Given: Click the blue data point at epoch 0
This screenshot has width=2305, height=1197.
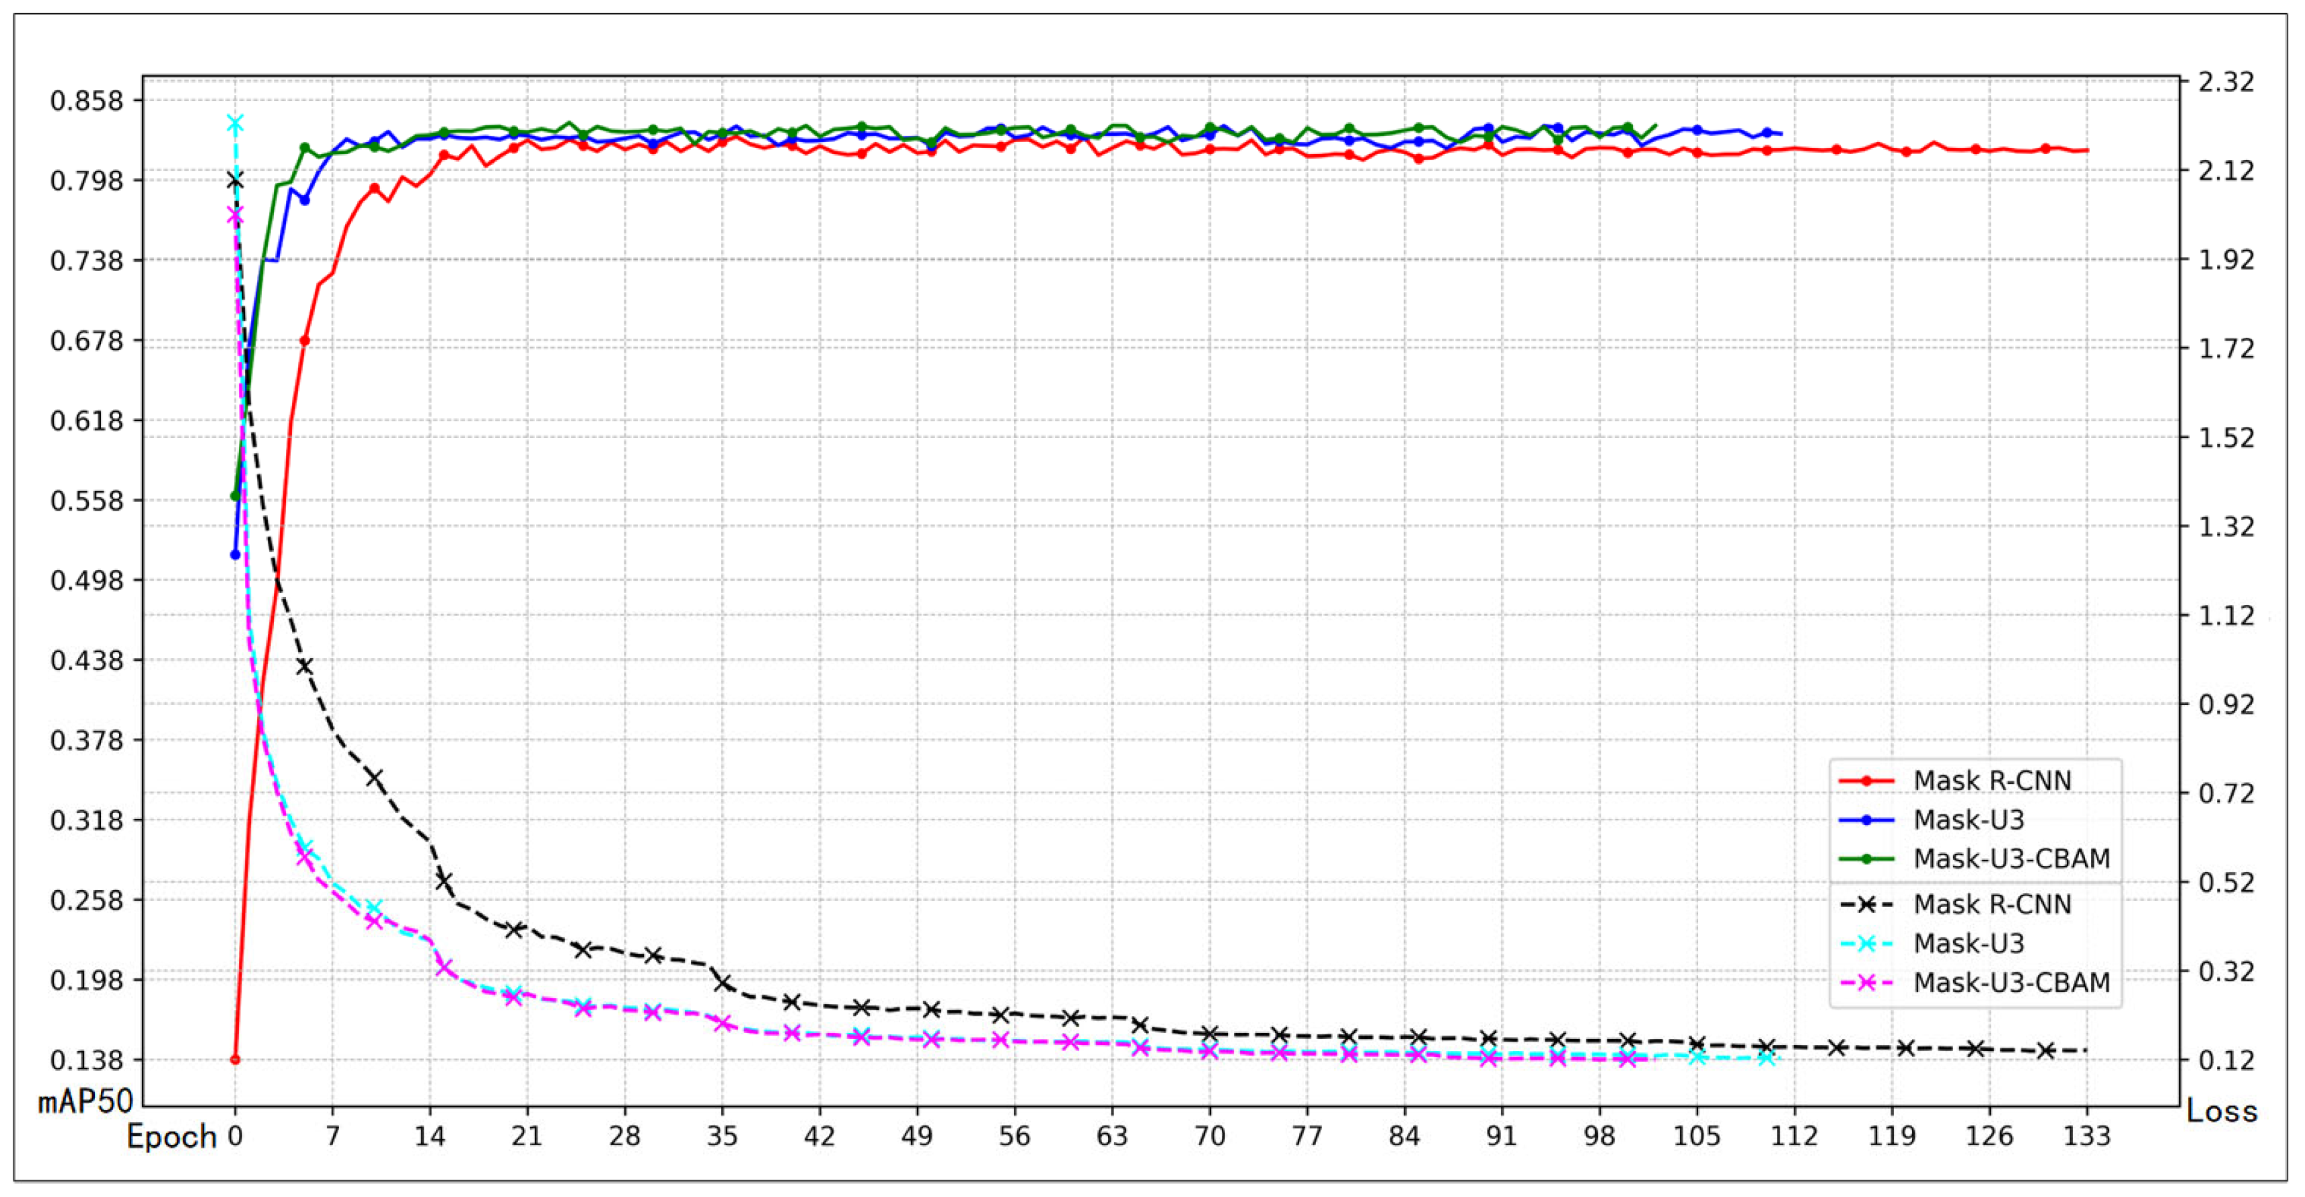Looking at the screenshot, I should click(x=235, y=554).
